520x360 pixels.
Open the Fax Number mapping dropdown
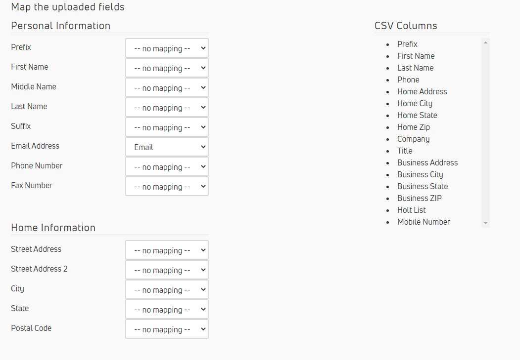167,186
